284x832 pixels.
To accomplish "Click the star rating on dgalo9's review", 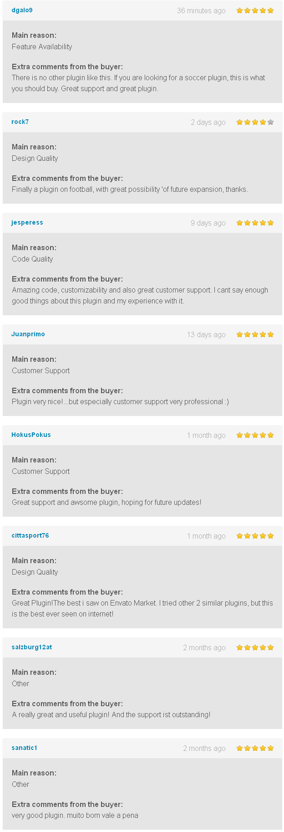I will 255,10.
